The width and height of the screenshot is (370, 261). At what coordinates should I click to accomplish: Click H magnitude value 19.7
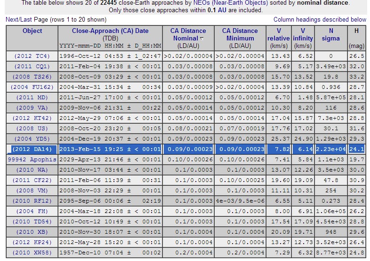click(356, 159)
